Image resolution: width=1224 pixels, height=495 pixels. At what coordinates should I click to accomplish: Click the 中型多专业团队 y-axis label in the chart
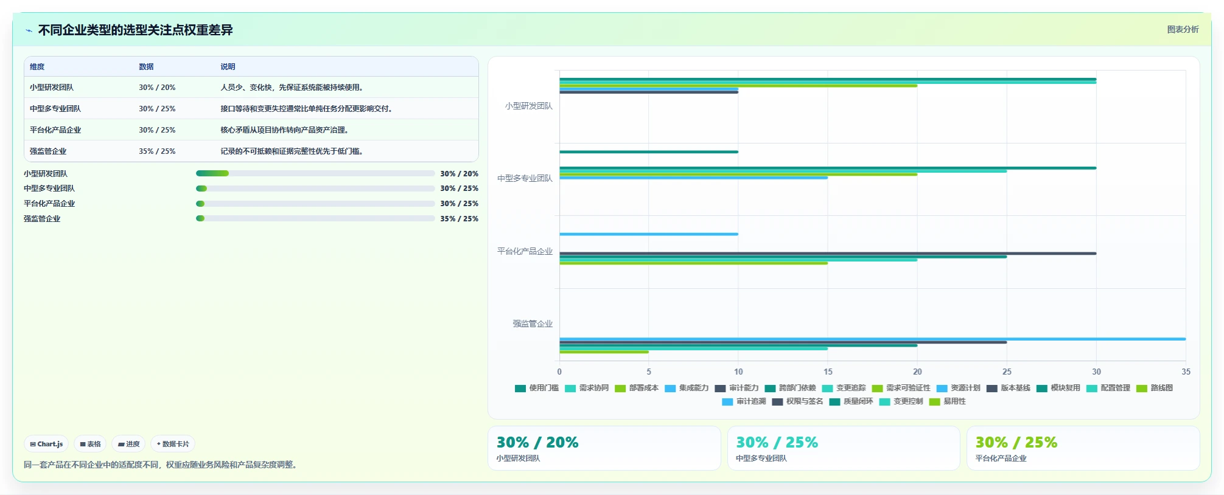pos(525,178)
